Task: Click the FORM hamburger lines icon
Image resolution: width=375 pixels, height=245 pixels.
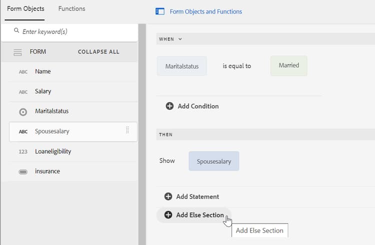Action: pos(17,52)
